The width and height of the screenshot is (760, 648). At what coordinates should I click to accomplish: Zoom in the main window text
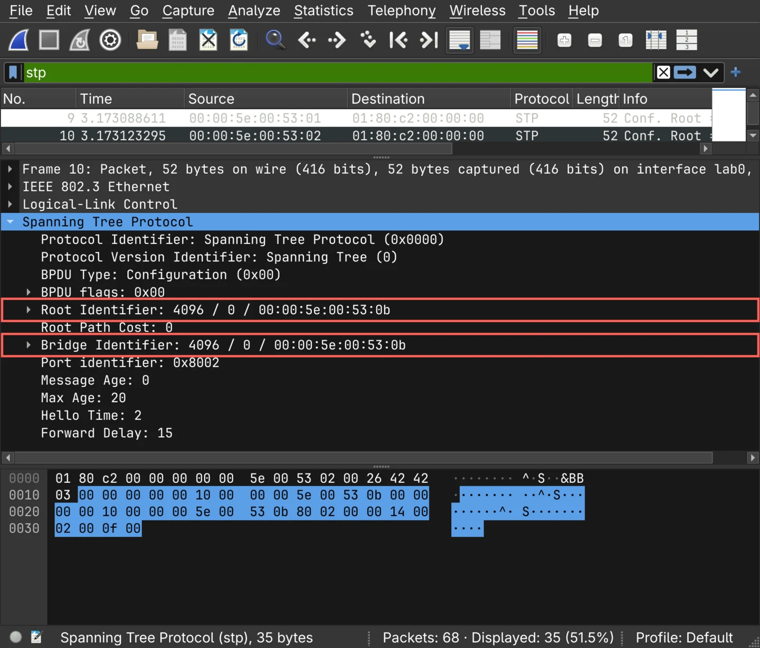(564, 40)
